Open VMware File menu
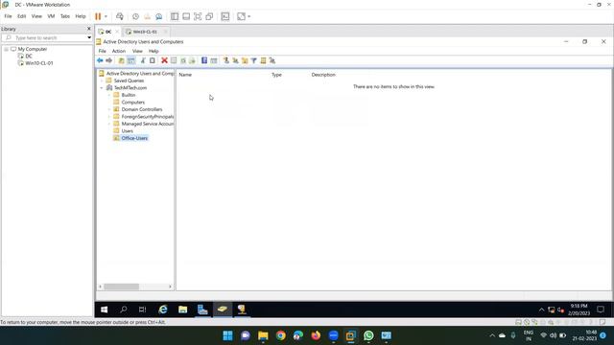 8,16
